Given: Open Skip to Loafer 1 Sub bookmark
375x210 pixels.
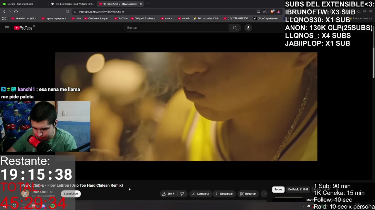Looking at the screenshot, I should point(207,18).
